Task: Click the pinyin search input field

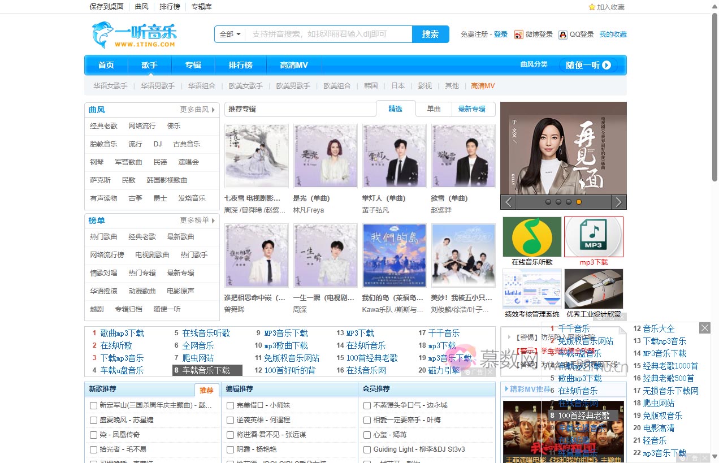Action: (x=328, y=34)
